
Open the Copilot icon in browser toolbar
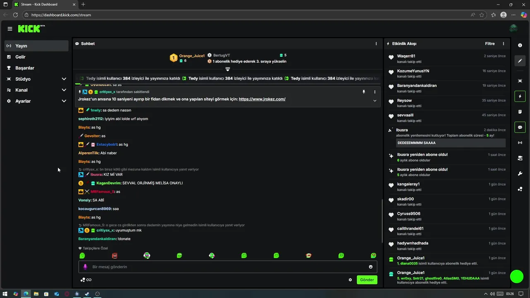pos(524,15)
